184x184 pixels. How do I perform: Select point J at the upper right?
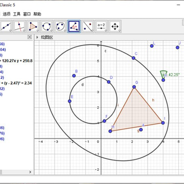[x=177, y=48]
